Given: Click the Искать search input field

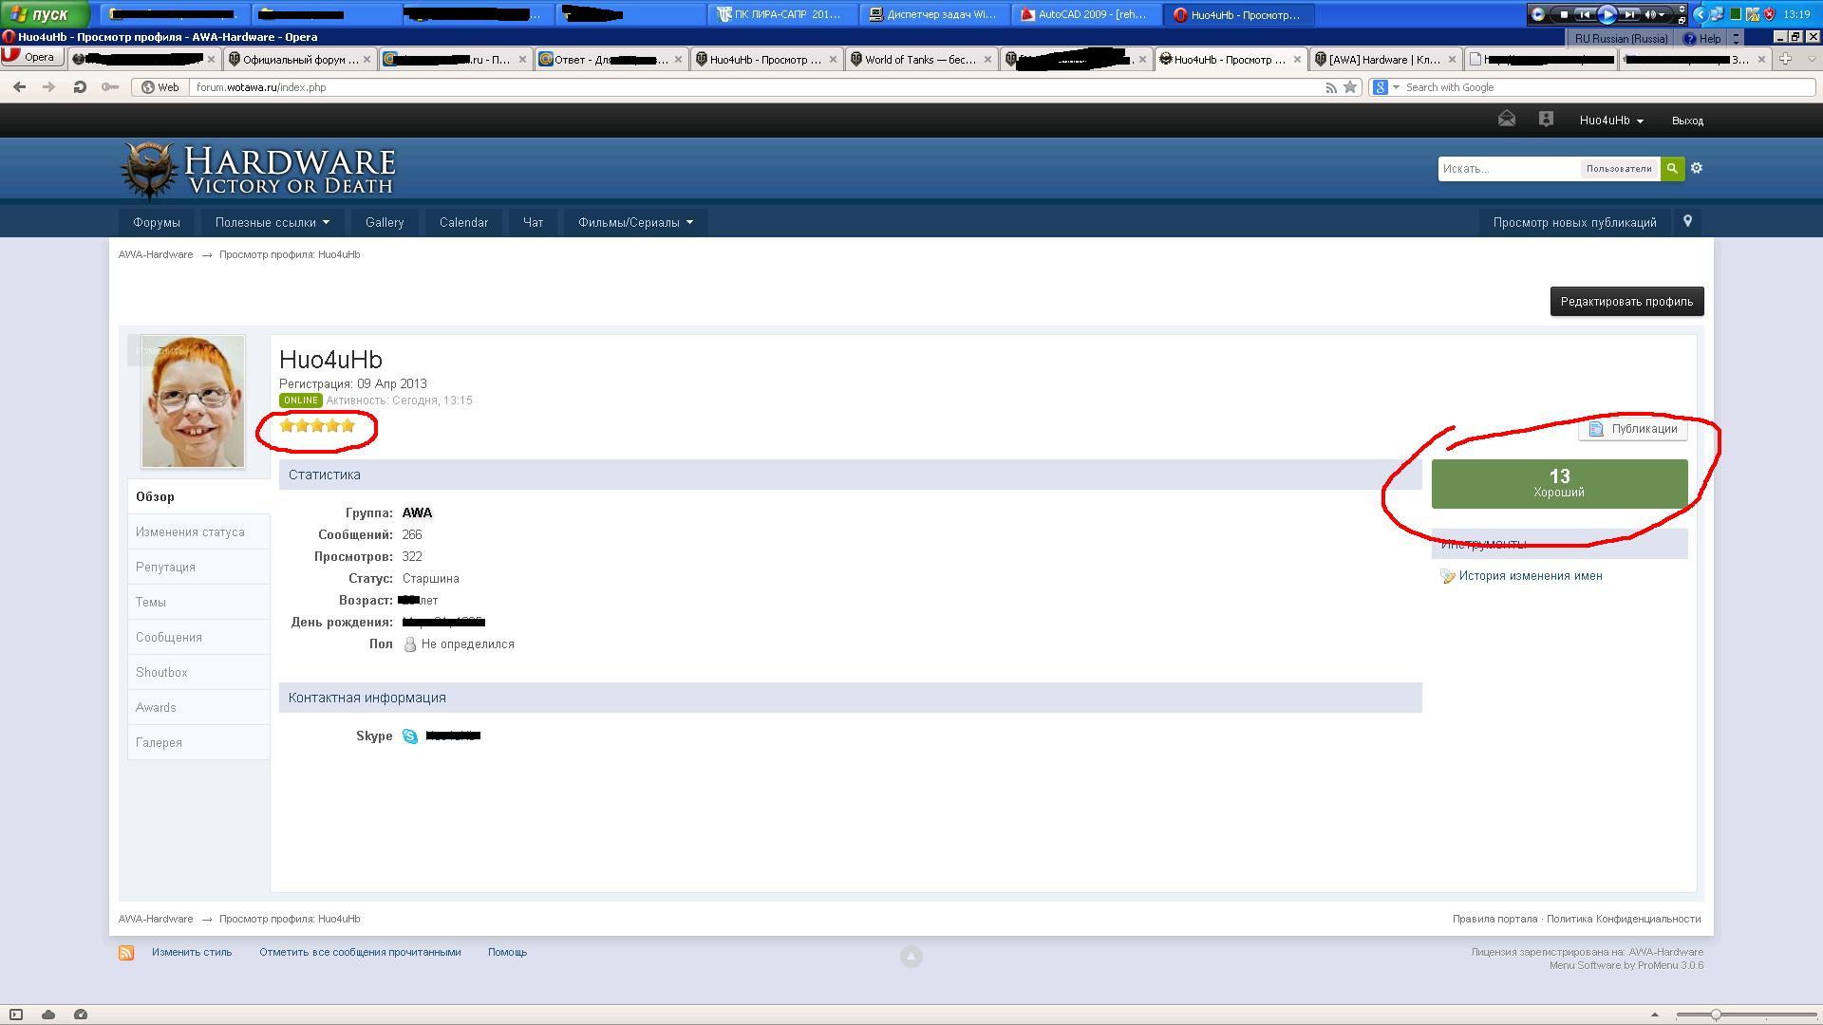Looking at the screenshot, I should [x=1508, y=169].
